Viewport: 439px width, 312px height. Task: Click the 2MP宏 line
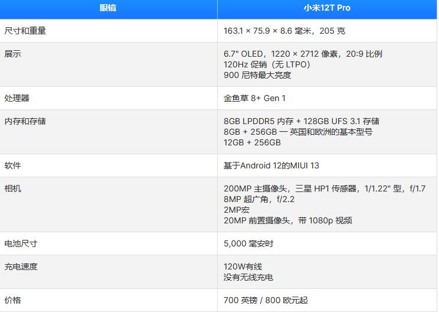click(x=237, y=210)
